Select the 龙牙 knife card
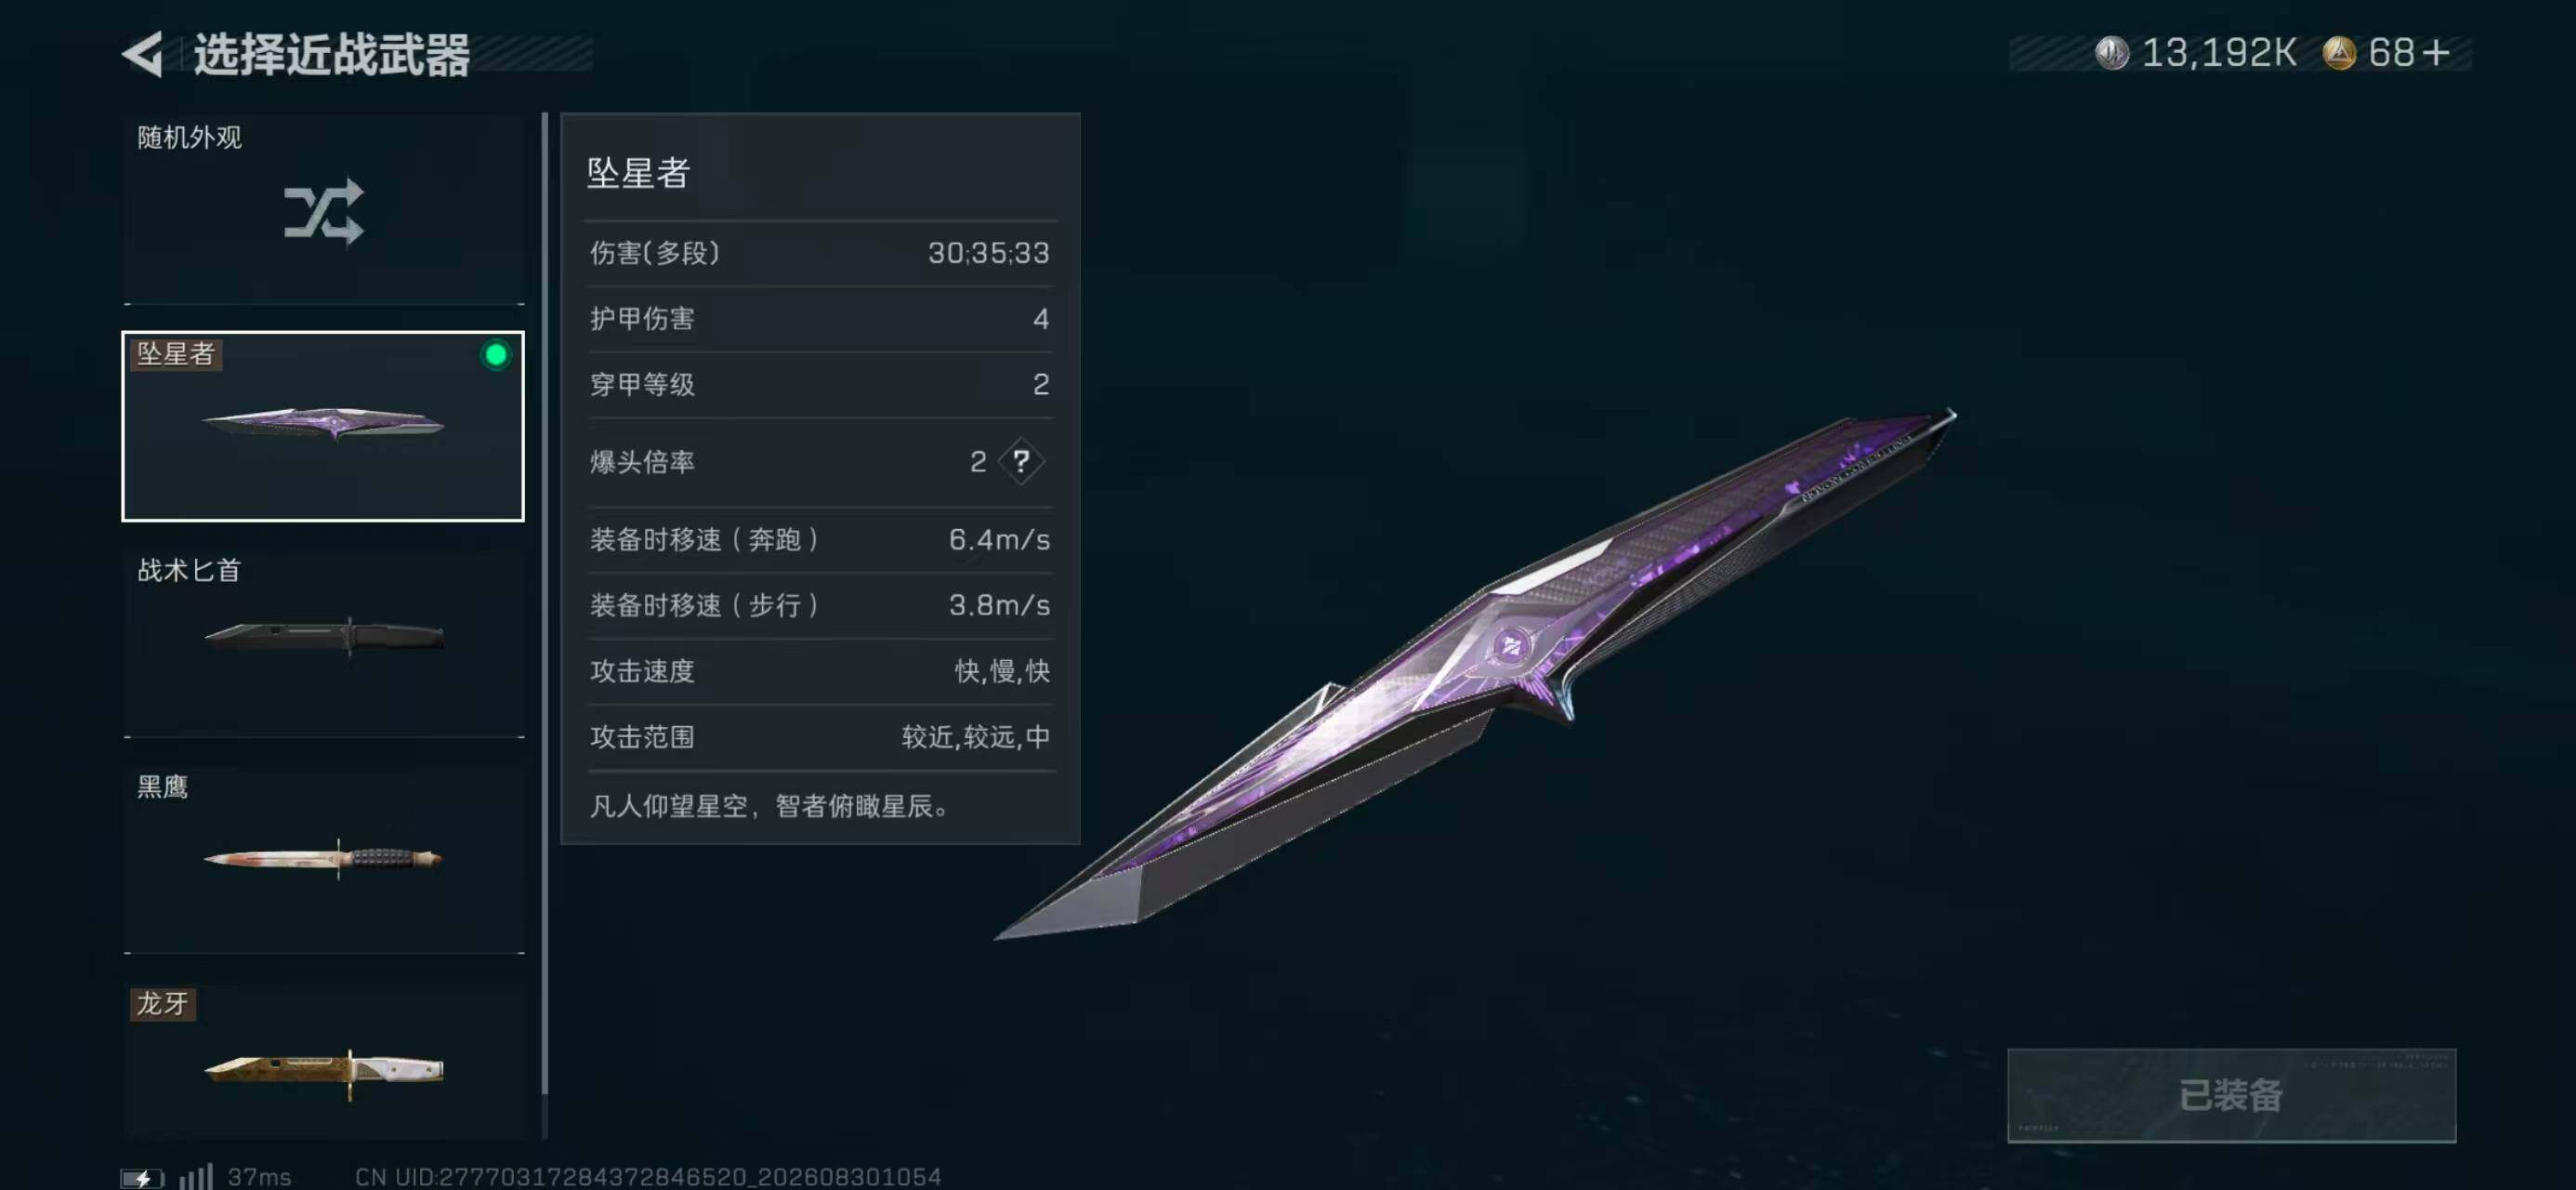 [x=323, y=1061]
